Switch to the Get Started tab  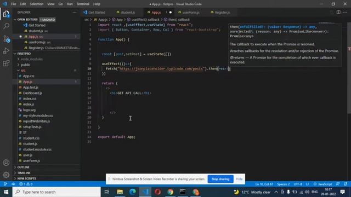tap(97, 12)
